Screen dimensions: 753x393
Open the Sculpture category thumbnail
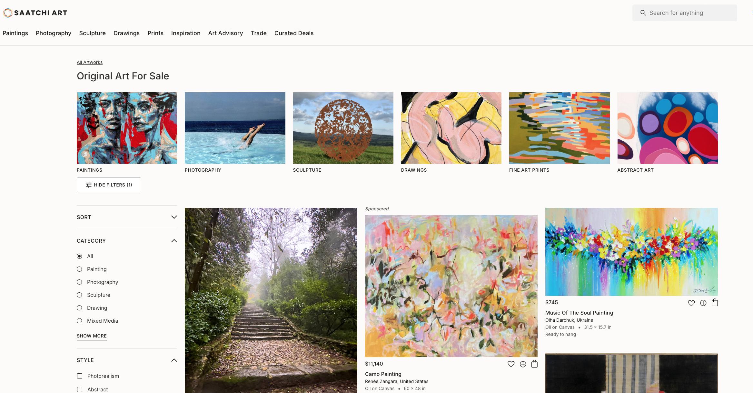[343, 128]
